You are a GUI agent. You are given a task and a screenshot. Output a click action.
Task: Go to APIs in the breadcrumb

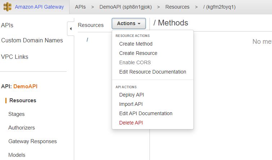(80, 7)
